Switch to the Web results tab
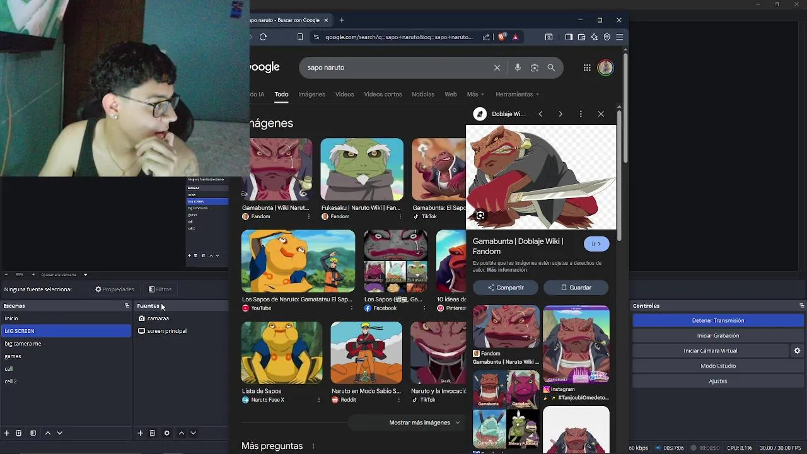 [x=450, y=95]
